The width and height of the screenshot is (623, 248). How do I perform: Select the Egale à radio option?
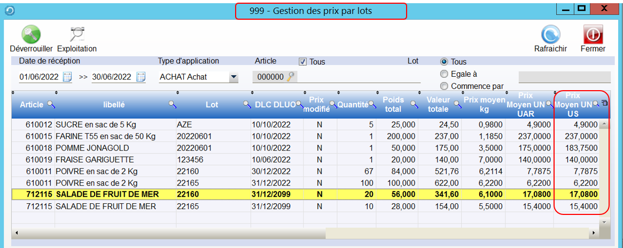443,74
